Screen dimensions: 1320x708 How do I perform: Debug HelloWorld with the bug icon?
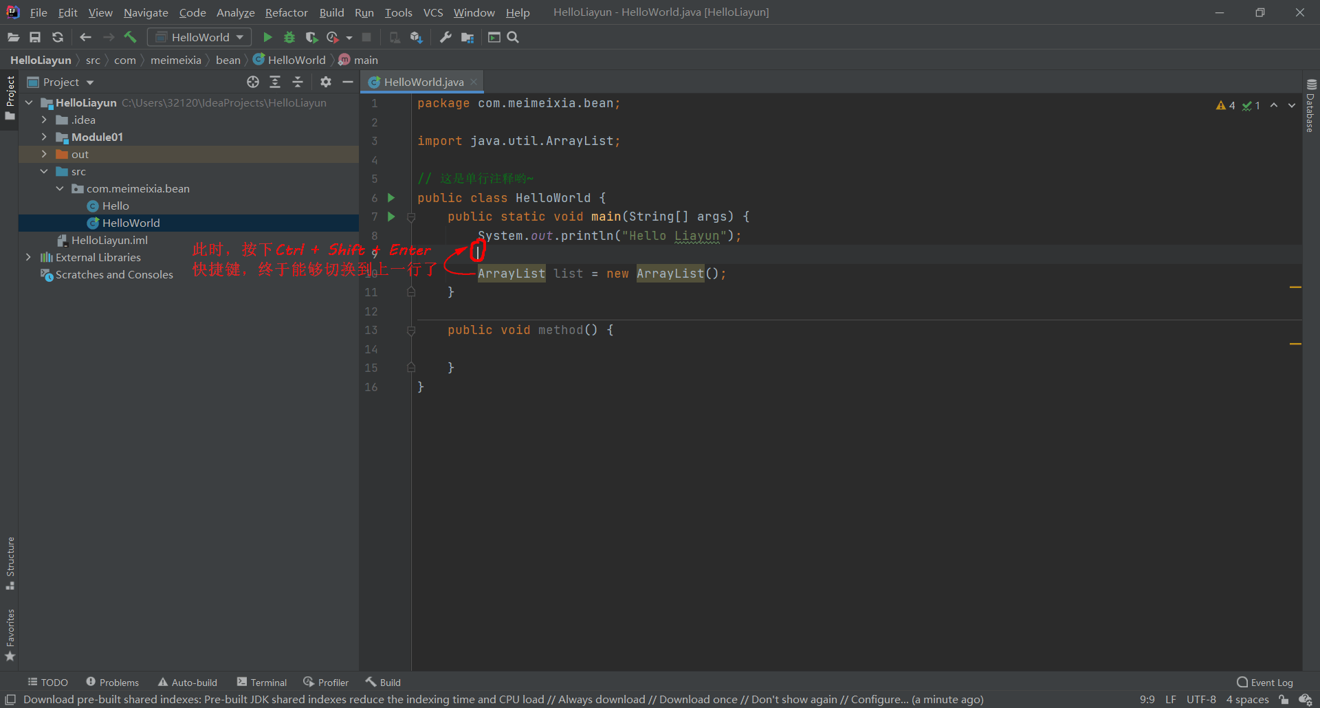tap(289, 37)
